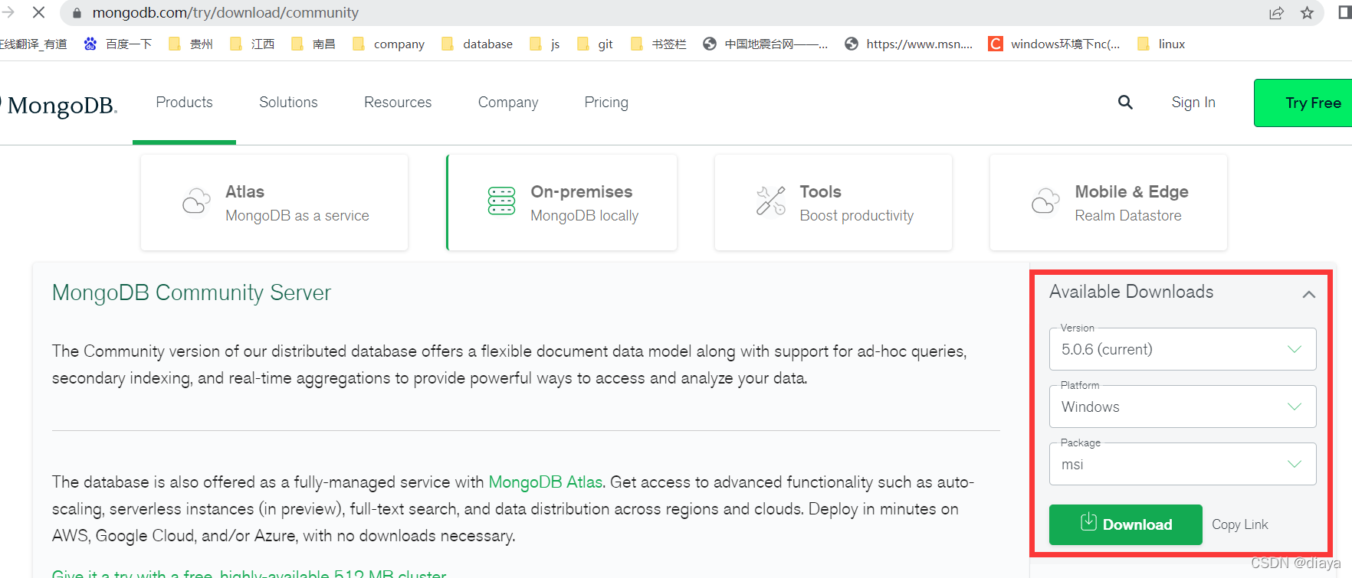Click the green Download button
Screen dimensions: 1352x578
coord(1125,524)
